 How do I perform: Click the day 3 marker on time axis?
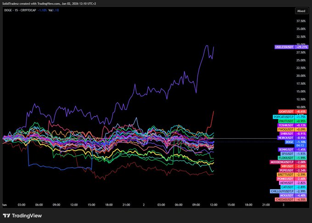[x=284, y=205]
